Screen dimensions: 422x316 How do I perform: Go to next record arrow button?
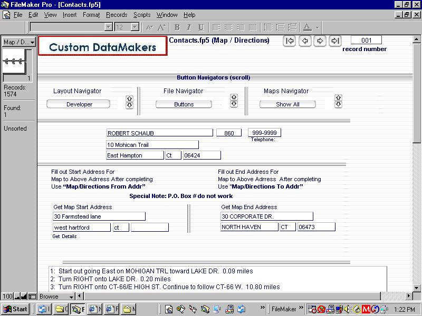320,41
